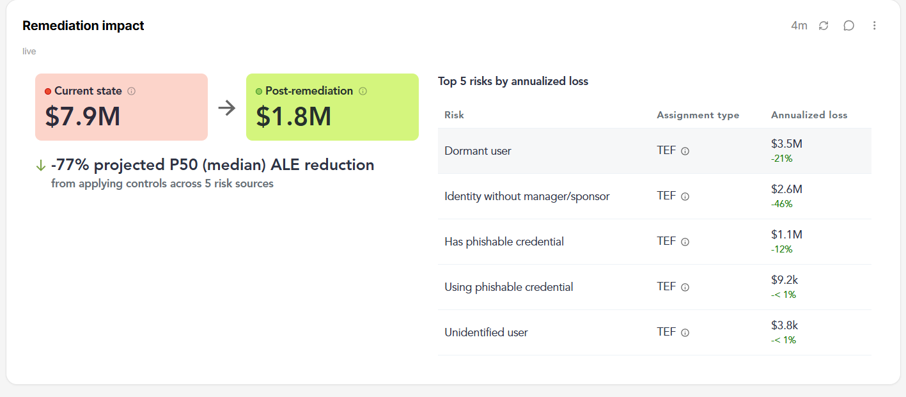Click the $1.1M annualized loss value
Image resolution: width=906 pixels, height=397 pixels.
pos(786,235)
